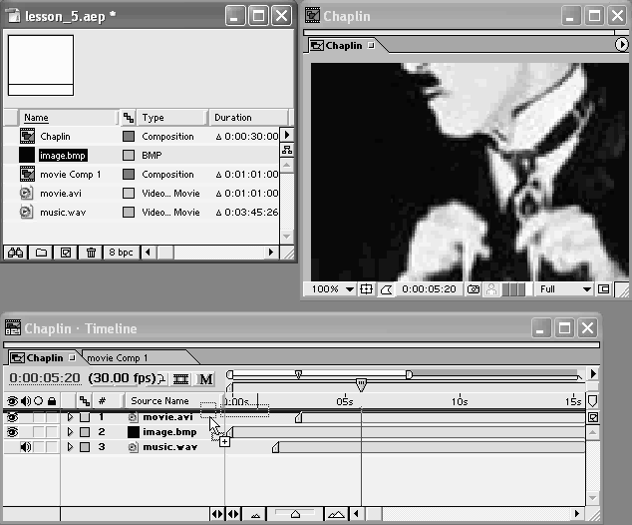Click the frame blending filmstrip icon
632x525 pixels.
click(x=181, y=379)
